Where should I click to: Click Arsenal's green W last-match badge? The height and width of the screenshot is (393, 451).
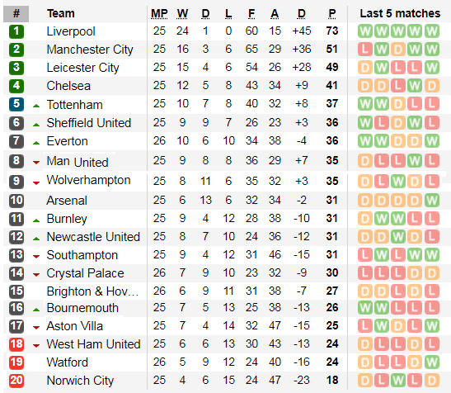(432, 201)
